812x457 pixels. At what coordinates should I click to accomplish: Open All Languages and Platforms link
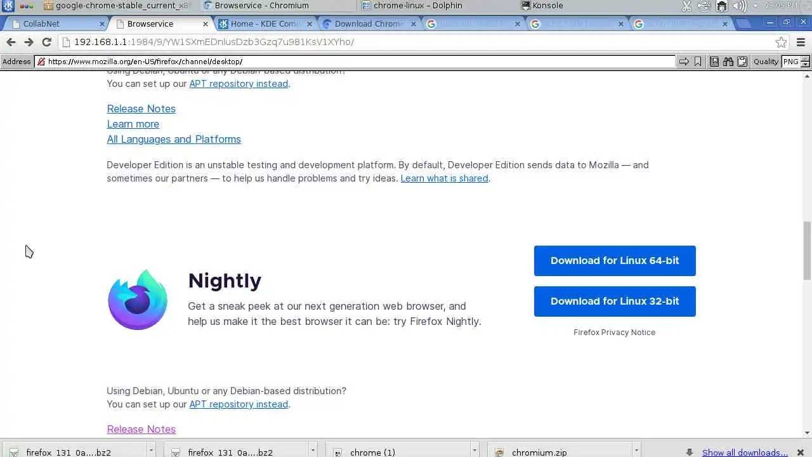coord(174,139)
